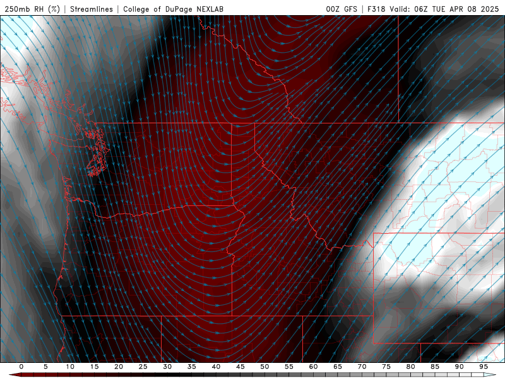This screenshot has height=378, width=505.
Task: Click the "30" color scale label
Action: [167, 367]
